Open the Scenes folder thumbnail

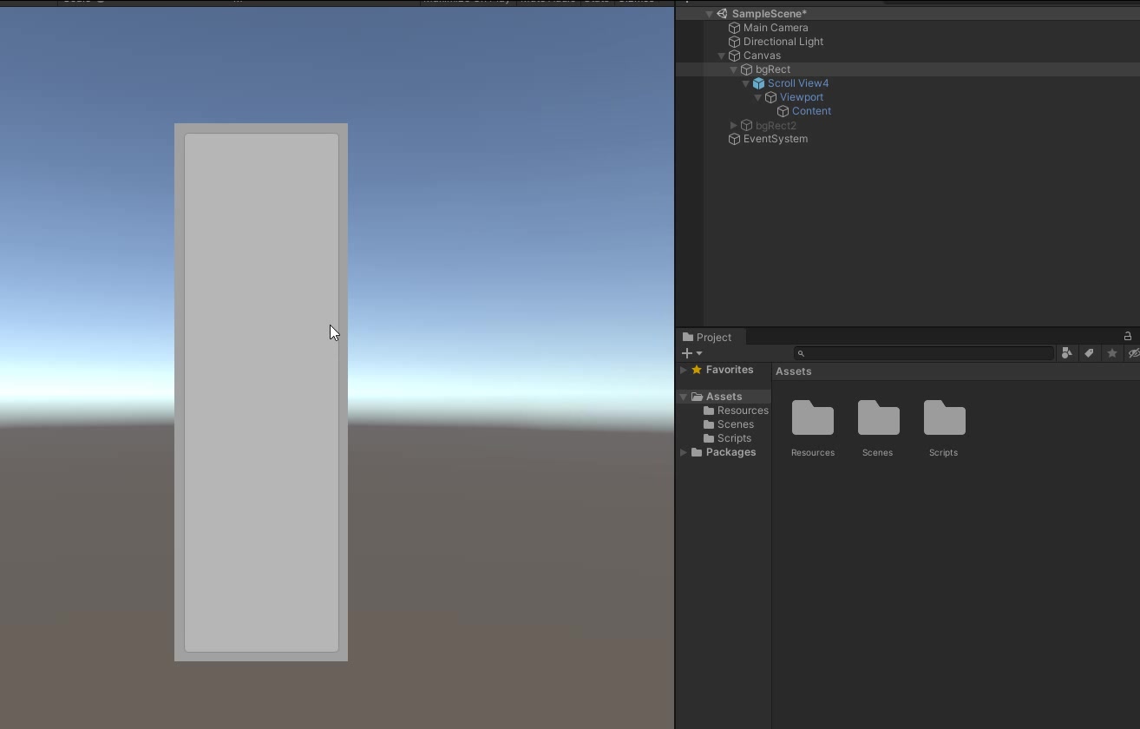[878, 419]
